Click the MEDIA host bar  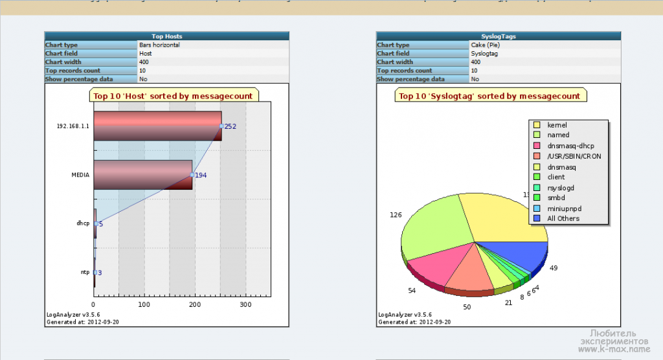click(x=142, y=175)
